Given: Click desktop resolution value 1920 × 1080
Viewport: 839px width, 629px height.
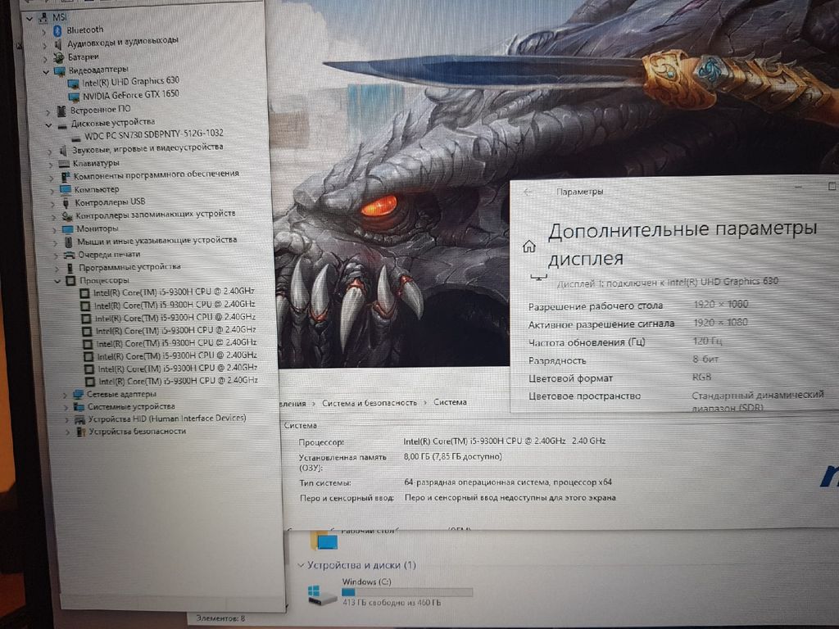Looking at the screenshot, I should [720, 305].
